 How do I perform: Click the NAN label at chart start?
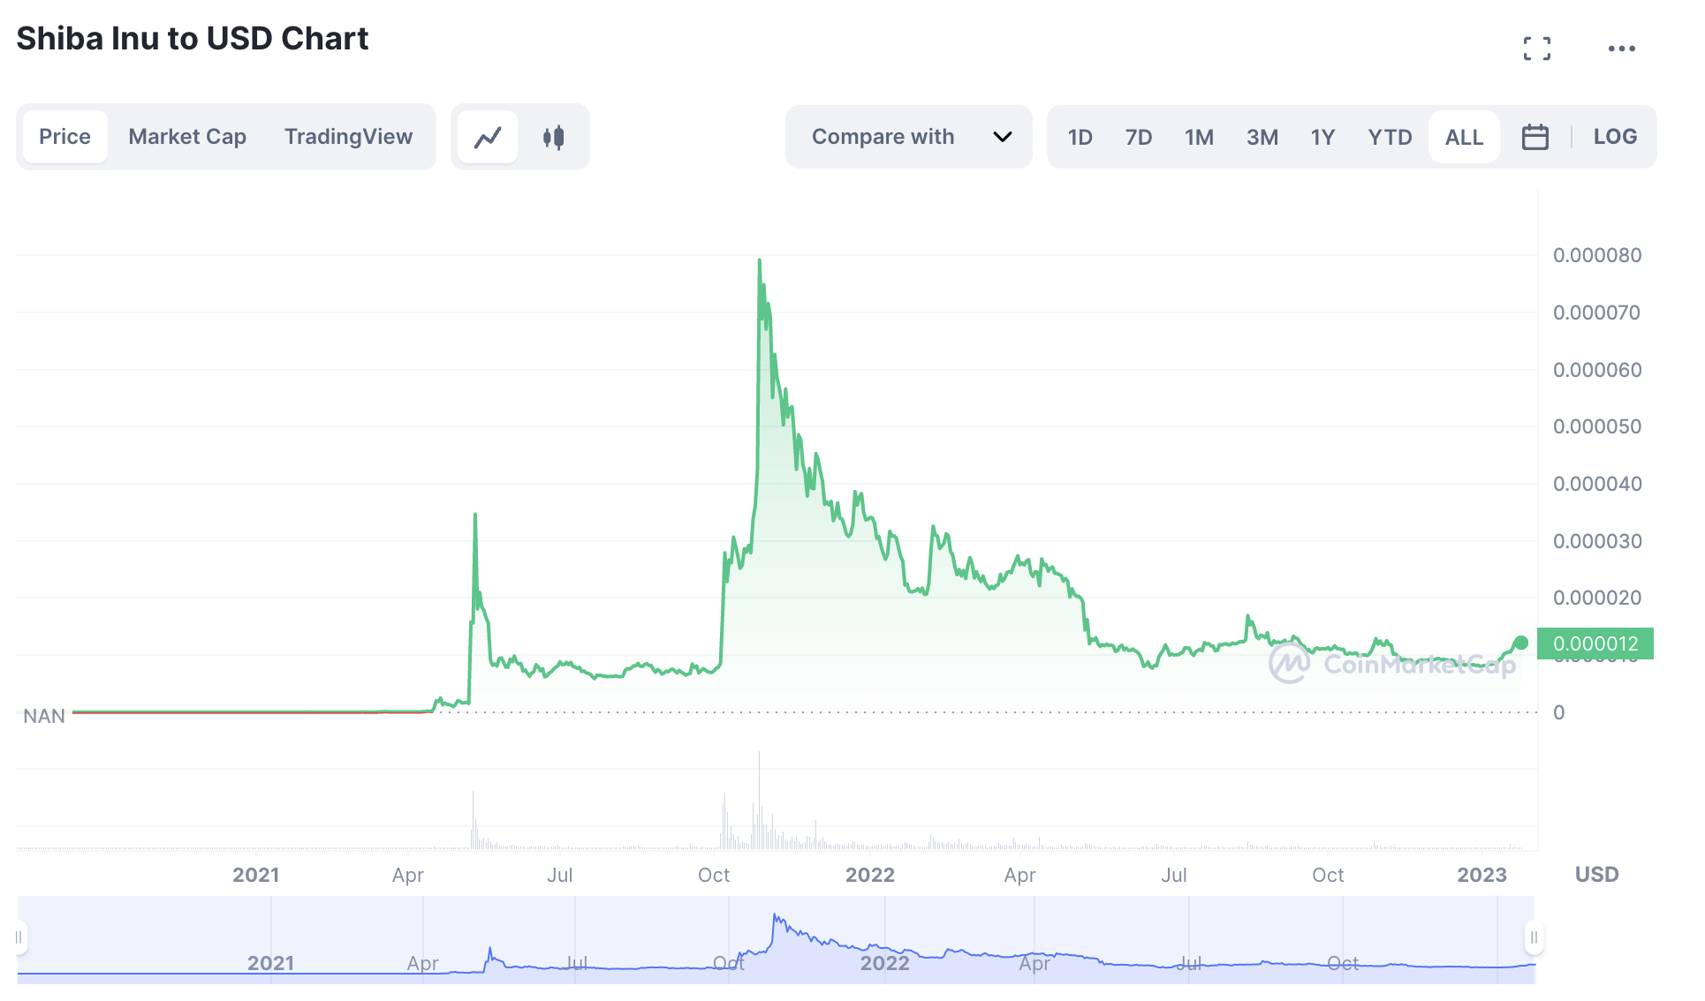44,716
